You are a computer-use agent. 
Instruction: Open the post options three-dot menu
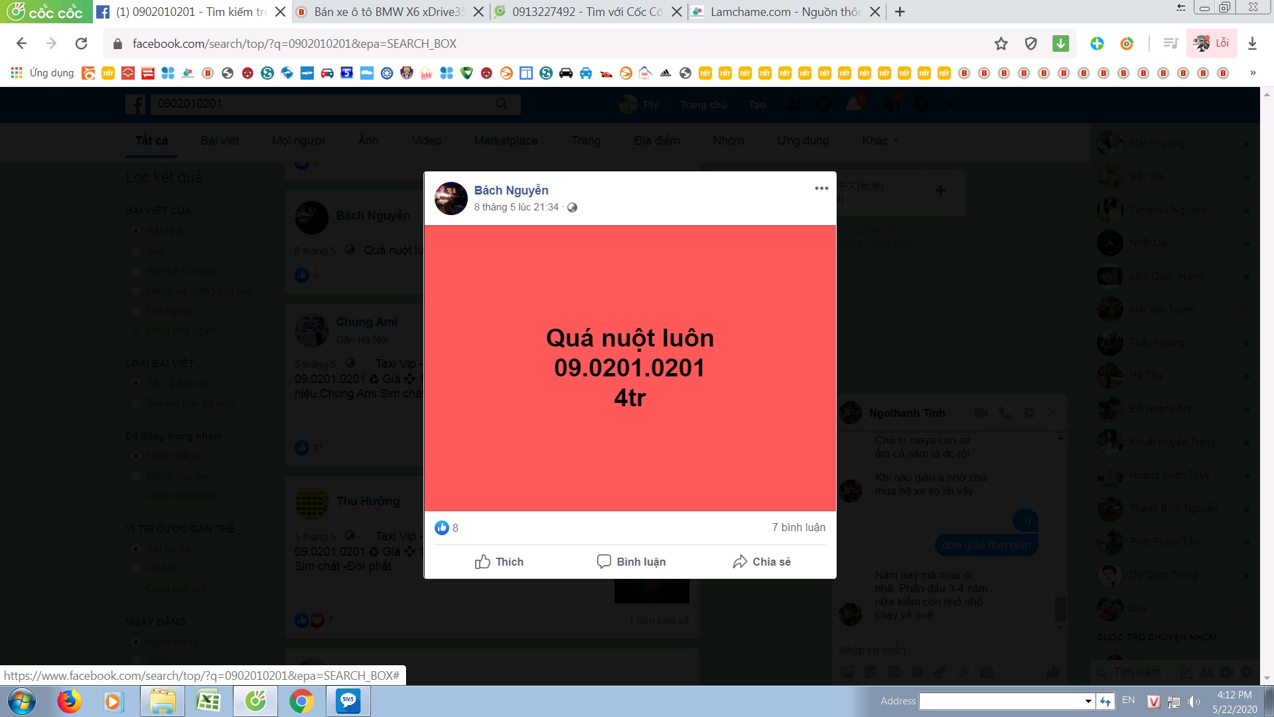(x=821, y=189)
